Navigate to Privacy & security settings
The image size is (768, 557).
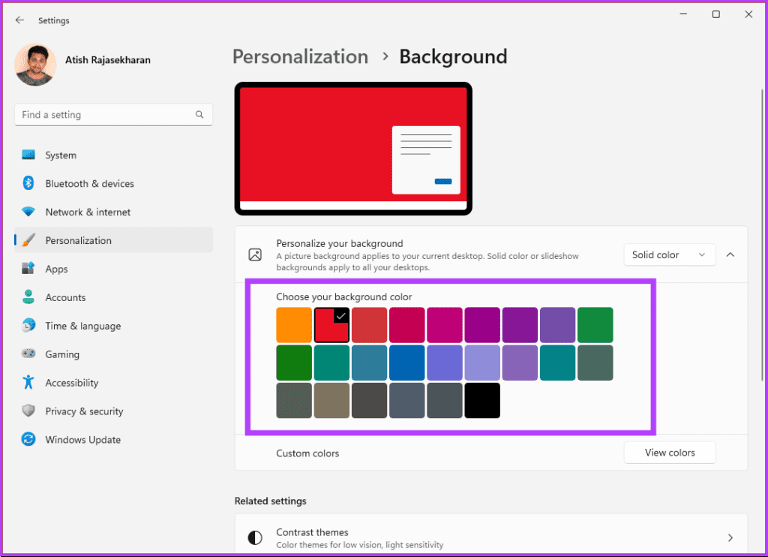coord(28,411)
